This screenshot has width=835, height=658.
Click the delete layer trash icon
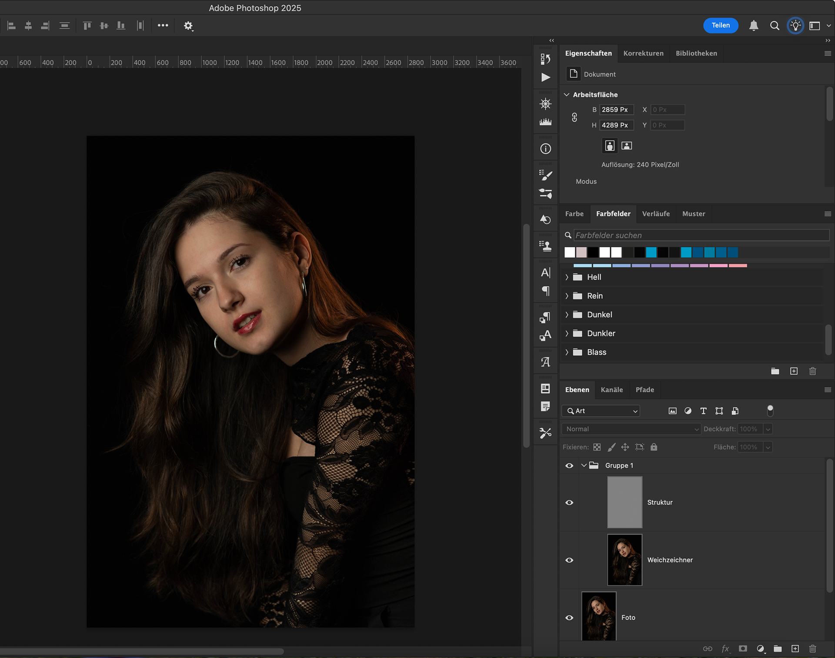coord(812,648)
